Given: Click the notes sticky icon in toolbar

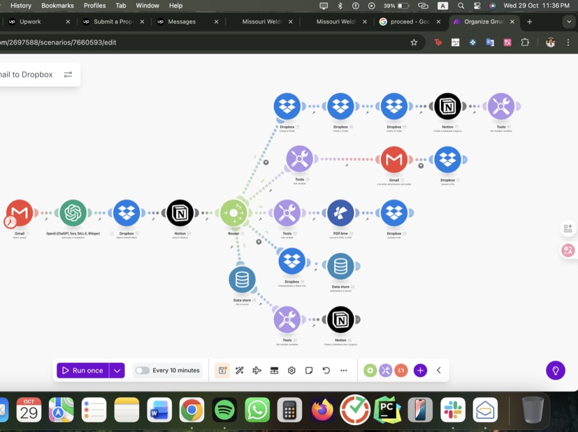Looking at the screenshot, I should point(309,370).
